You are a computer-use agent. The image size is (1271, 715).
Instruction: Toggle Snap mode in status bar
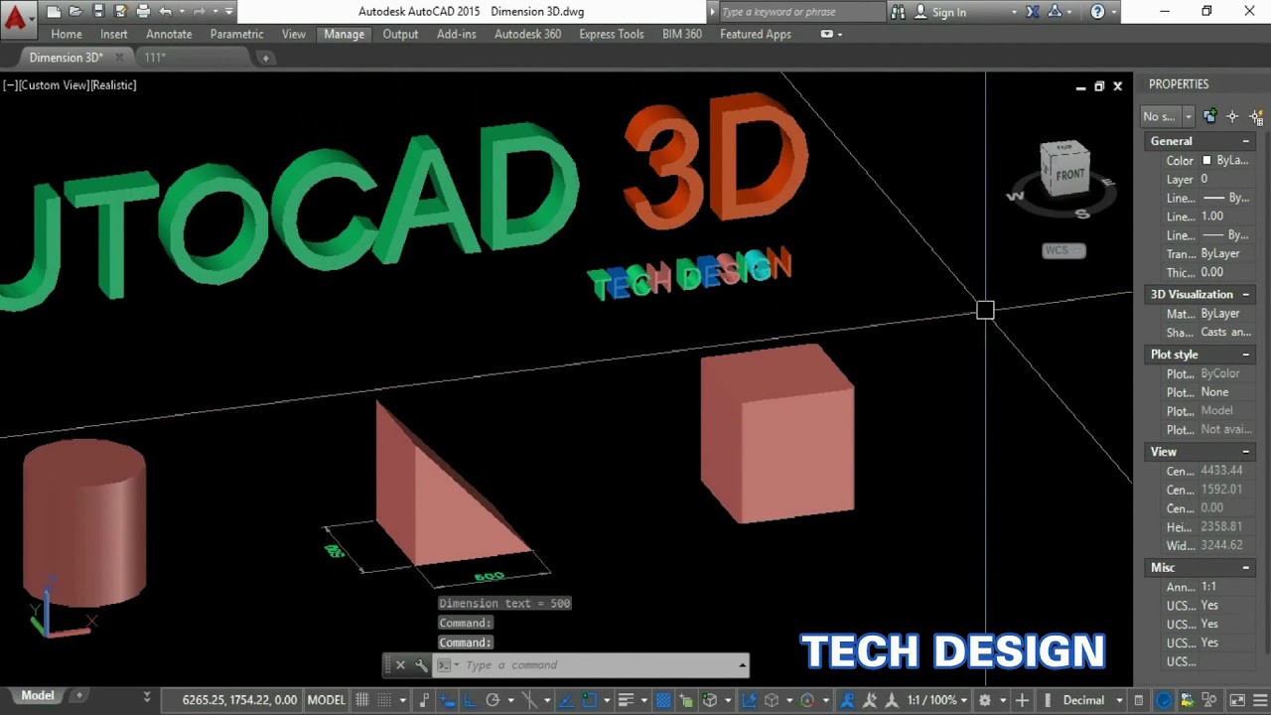coord(385,700)
